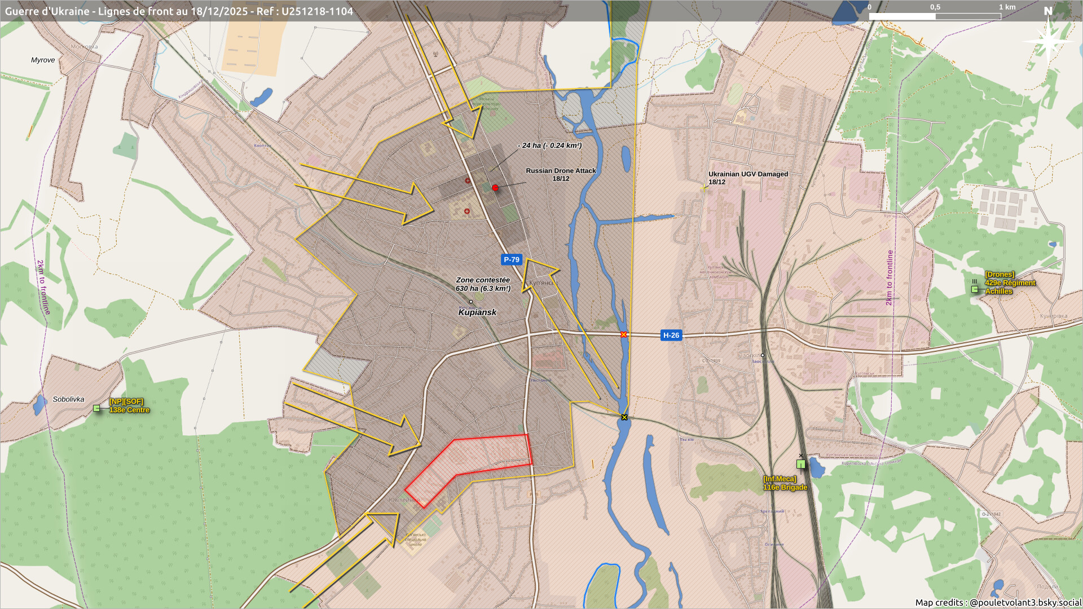Click the map title header text
Image resolution: width=1083 pixels, height=609 pixels.
(179, 11)
